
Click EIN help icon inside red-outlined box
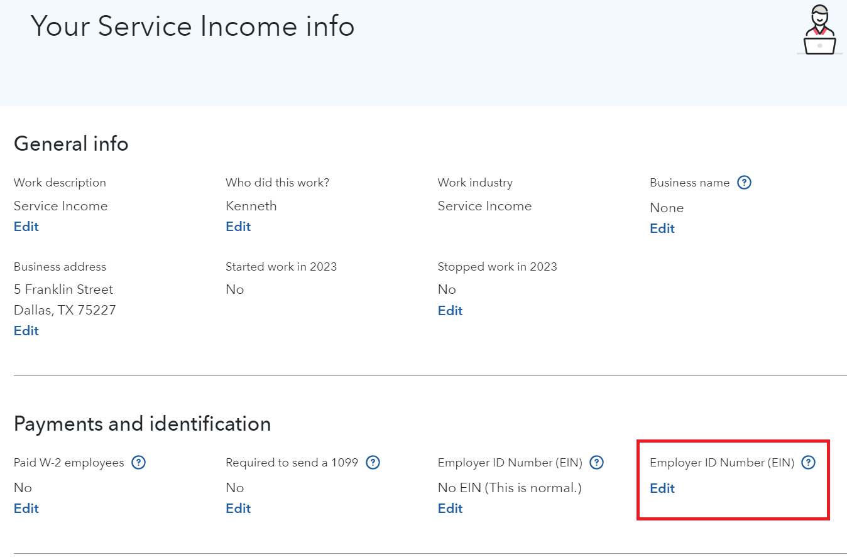tap(809, 463)
